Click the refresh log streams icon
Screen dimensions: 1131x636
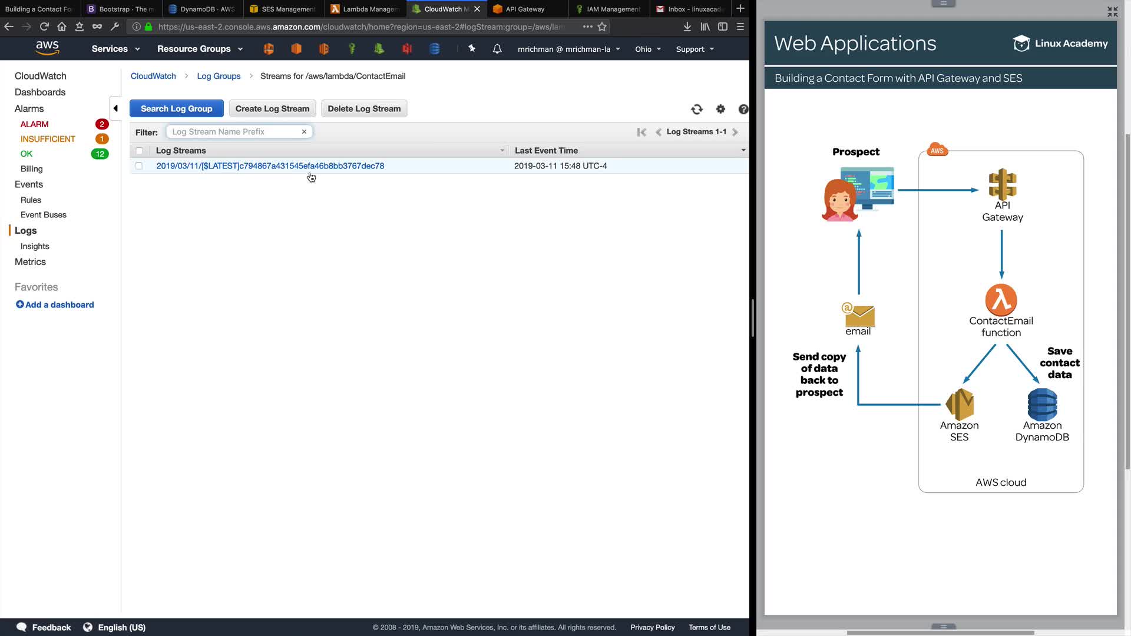(697, 109)
